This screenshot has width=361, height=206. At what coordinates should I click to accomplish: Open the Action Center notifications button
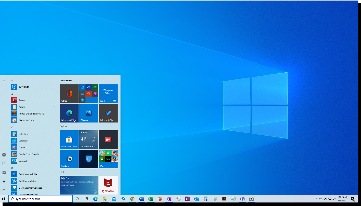353,199
